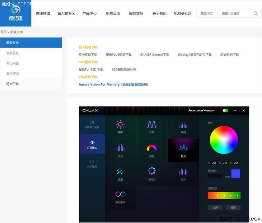Image resolution: width=262 pixels, height=223 pixels.
Task: Focus the G value field
Action: [x=225, y=163]
